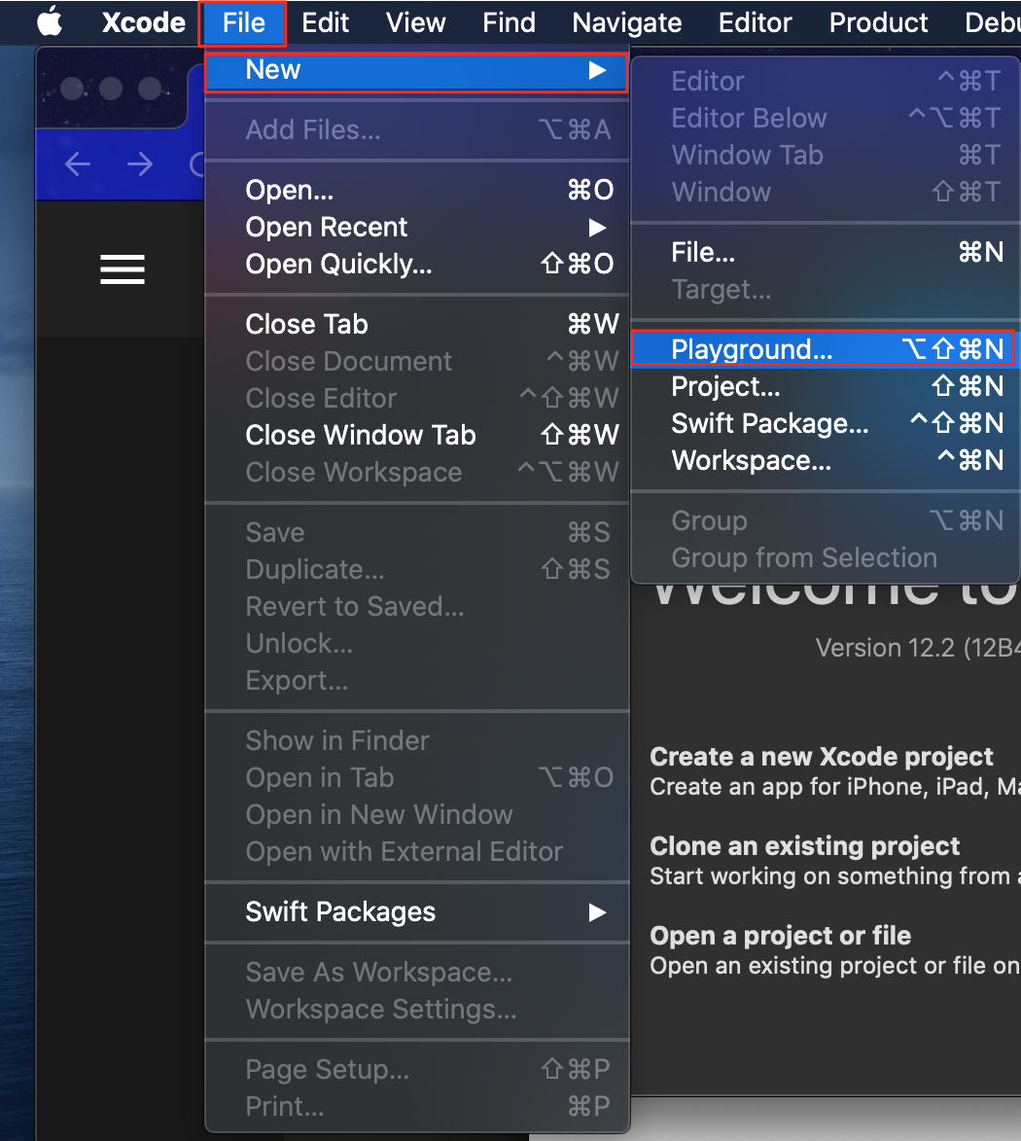Click the Print... entry
Image resolution: width=1021 pixels, height=1141 pixels.
[417, 1107]
